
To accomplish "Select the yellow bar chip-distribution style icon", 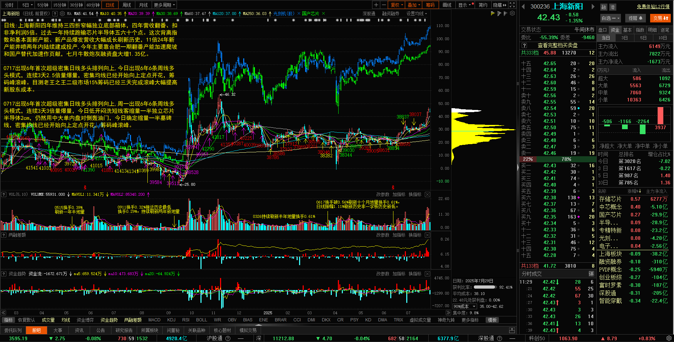I will pos(493,14).
